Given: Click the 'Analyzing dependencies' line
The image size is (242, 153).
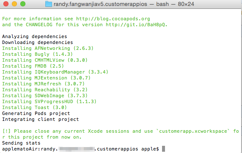Looking at the screenshot, I should click(x=35, y=36).
